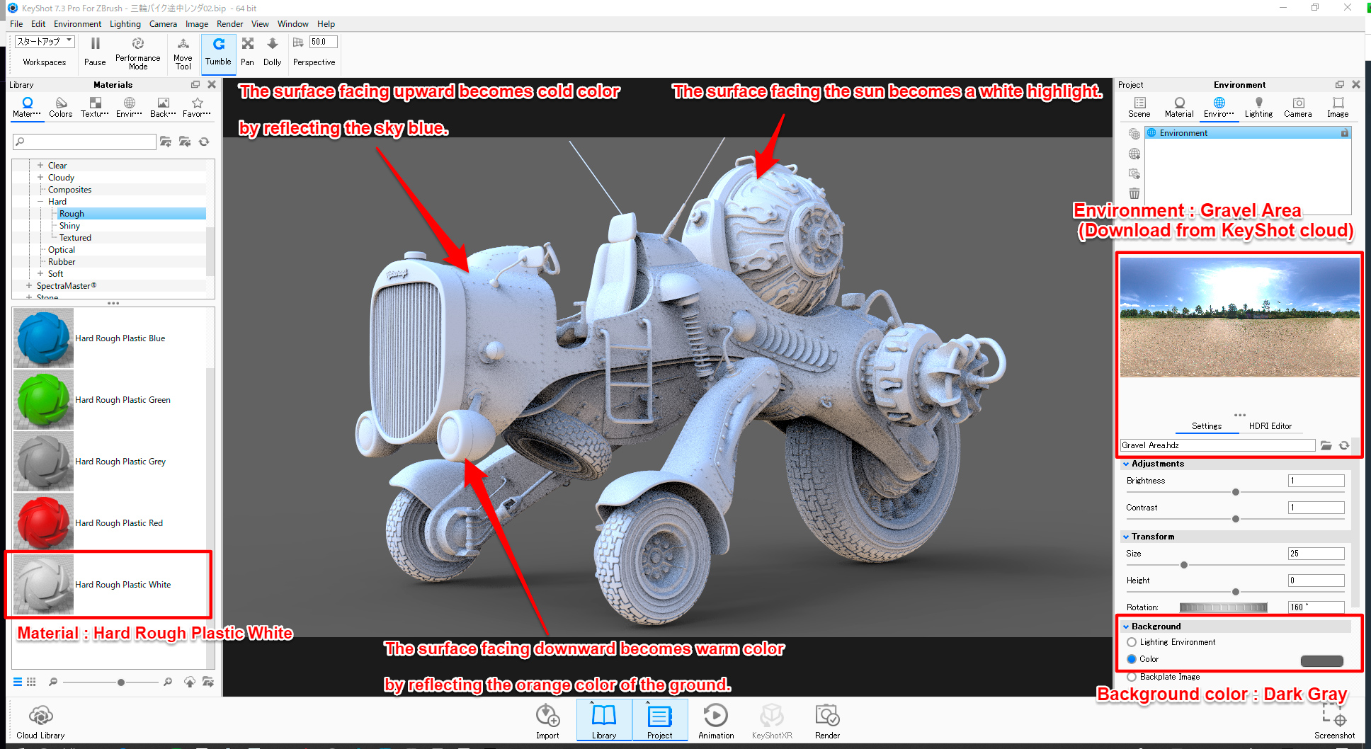
Task: Expand the SpectraMaster folder
Action: click(x=29, y=286)
